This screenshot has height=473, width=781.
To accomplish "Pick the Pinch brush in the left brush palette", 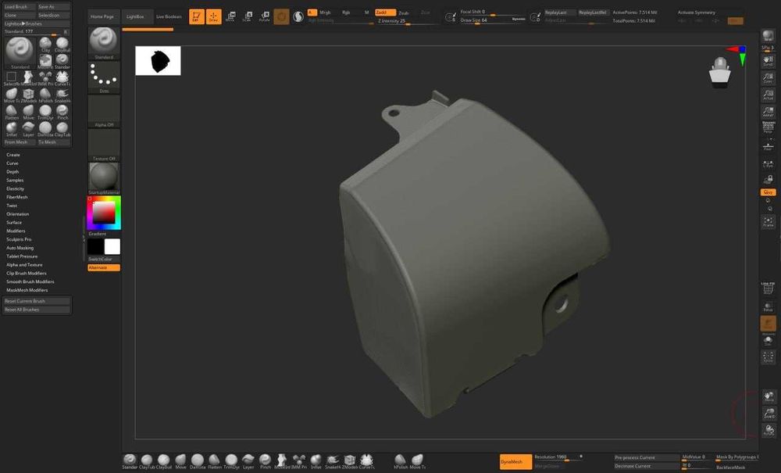I will tap(62, 112).
